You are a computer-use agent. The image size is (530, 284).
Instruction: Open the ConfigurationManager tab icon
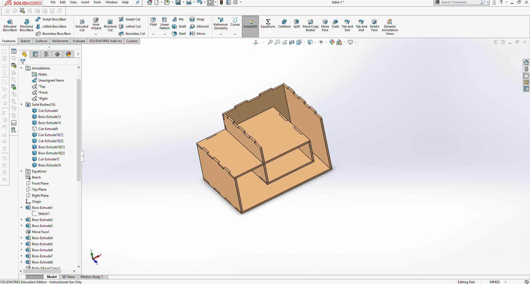[x=46, y=54]
